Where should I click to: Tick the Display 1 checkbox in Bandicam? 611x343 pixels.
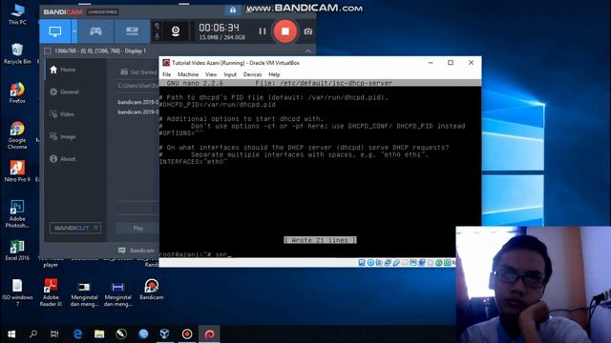click(48, 50)
